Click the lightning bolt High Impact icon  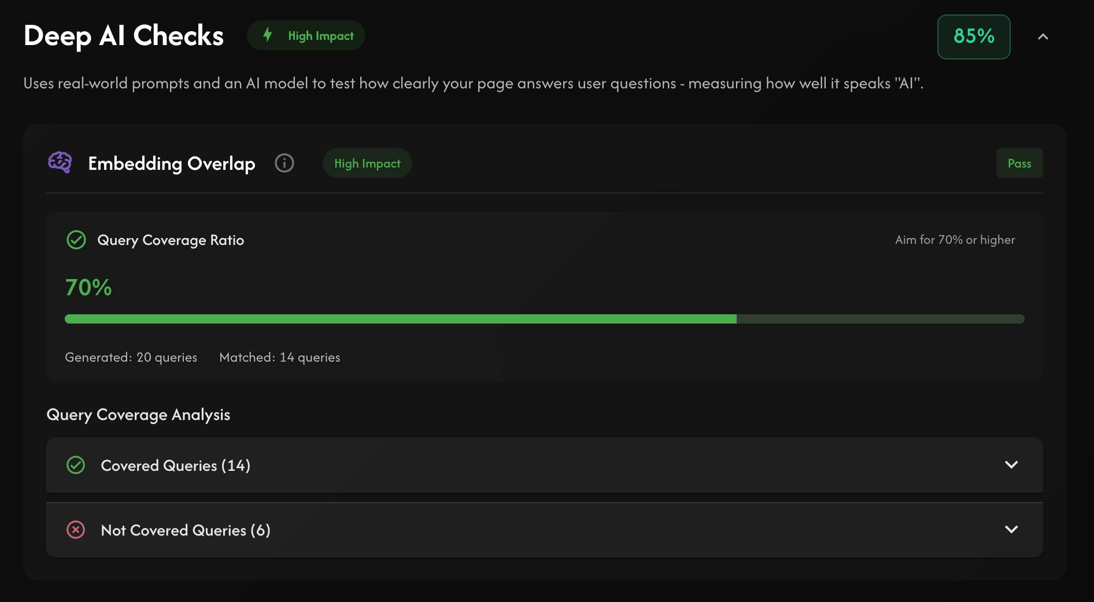(267, 35)
